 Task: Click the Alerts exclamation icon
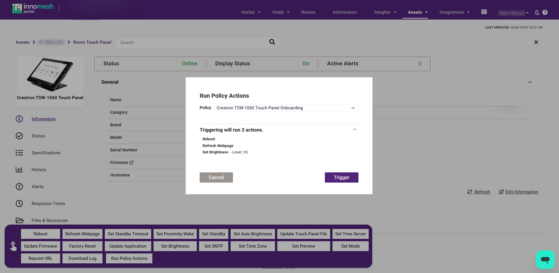(x=19, y=187)
